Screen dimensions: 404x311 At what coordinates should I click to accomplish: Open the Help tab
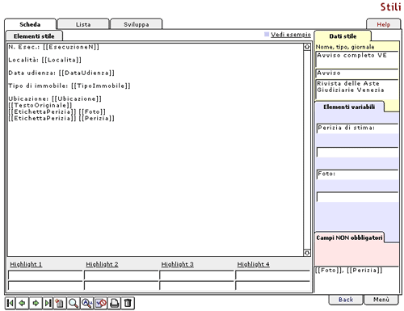click(384, 24)
